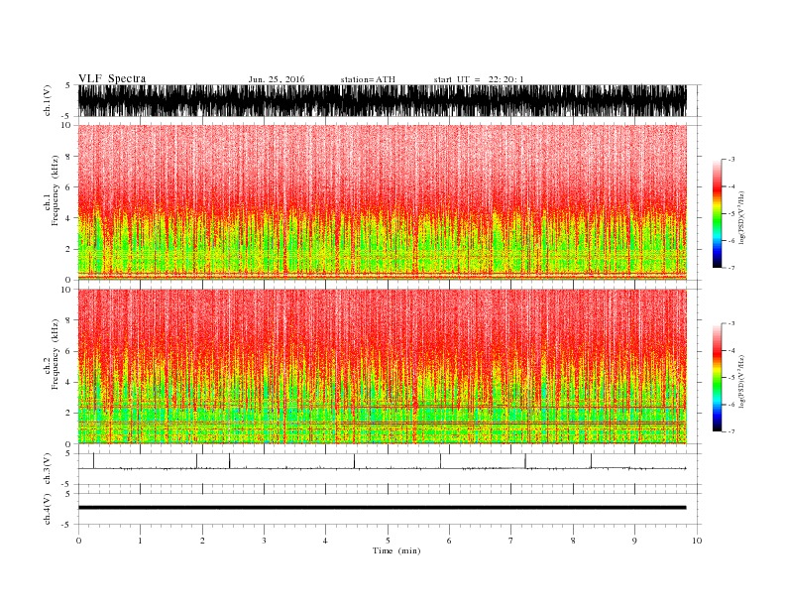The width and height of the screenshot is (785, 607).
Task: Click the "ch.4(V)" axis label
Action: point(48,509)
